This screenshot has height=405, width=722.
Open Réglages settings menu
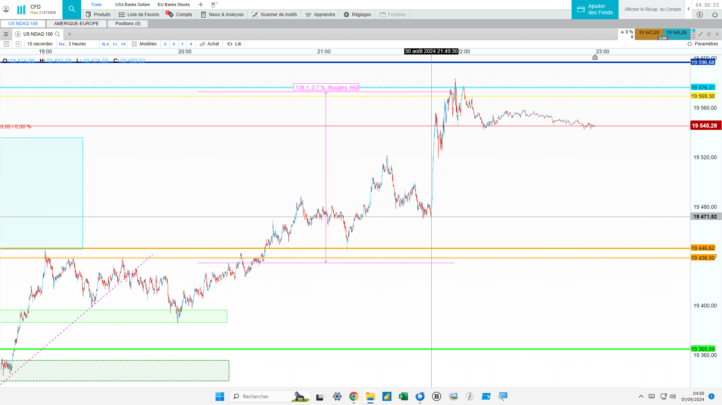coord(357,15)
